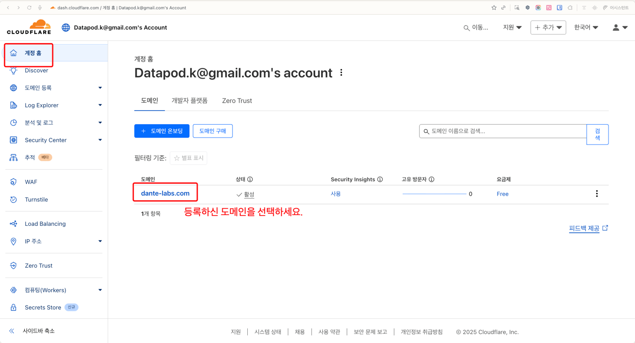The height and width of the screenshot is (343, 635).
Task: Open the user profile dropdown
Action: [x=620, y=27]
